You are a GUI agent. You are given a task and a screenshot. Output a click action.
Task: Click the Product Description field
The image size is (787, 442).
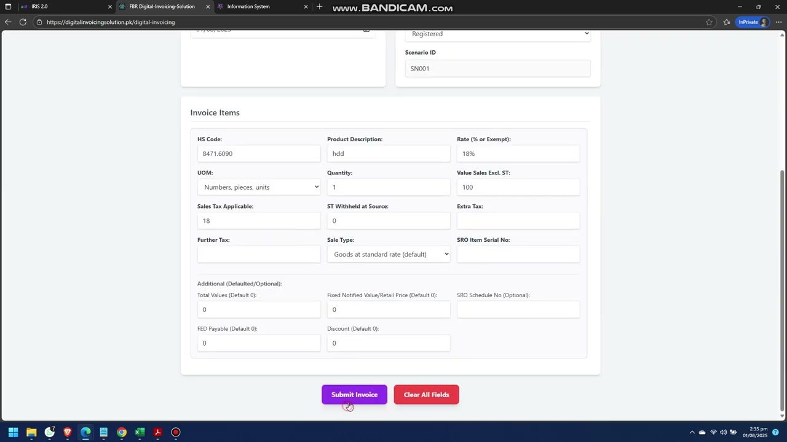[x=389, y=153]
